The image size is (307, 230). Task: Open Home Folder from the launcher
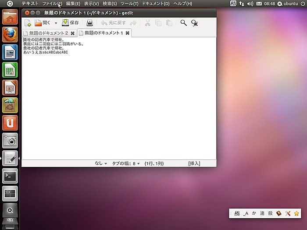click(x=10, y=17)
